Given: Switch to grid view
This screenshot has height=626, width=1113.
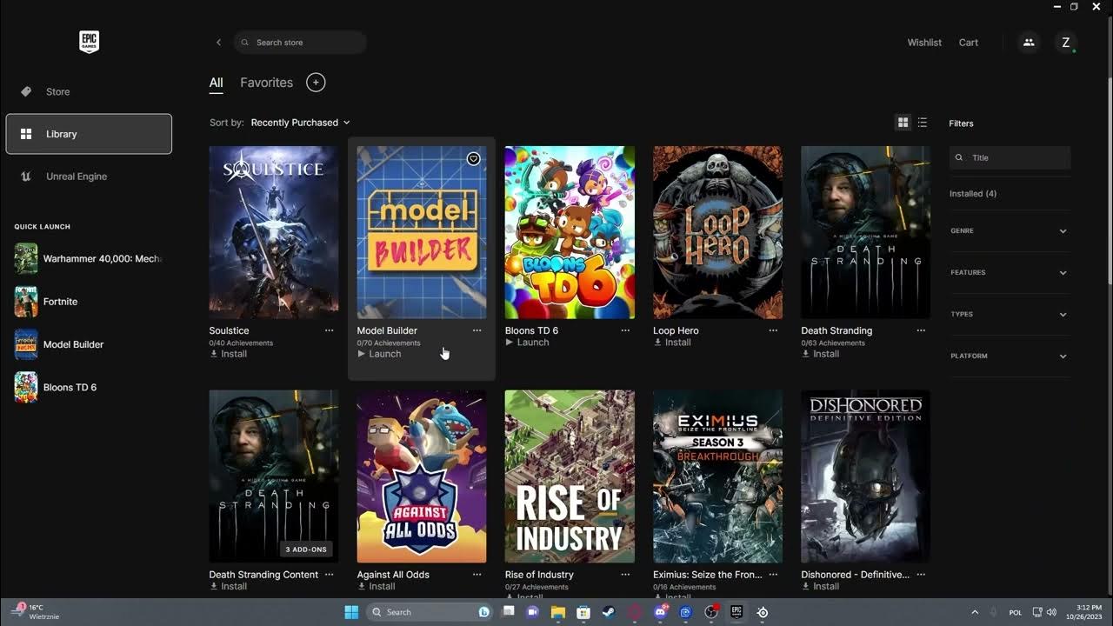Looking at the screenshot, I should point(903,123).
